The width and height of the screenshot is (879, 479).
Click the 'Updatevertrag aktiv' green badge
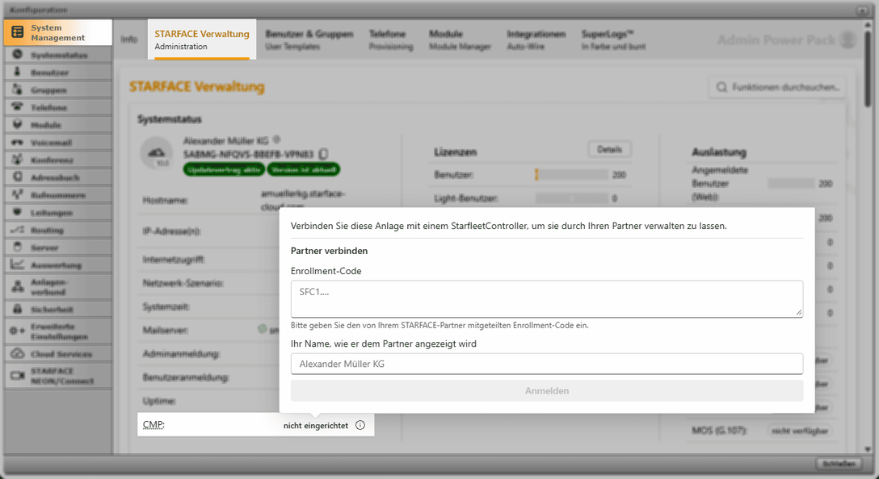(224, 169)
